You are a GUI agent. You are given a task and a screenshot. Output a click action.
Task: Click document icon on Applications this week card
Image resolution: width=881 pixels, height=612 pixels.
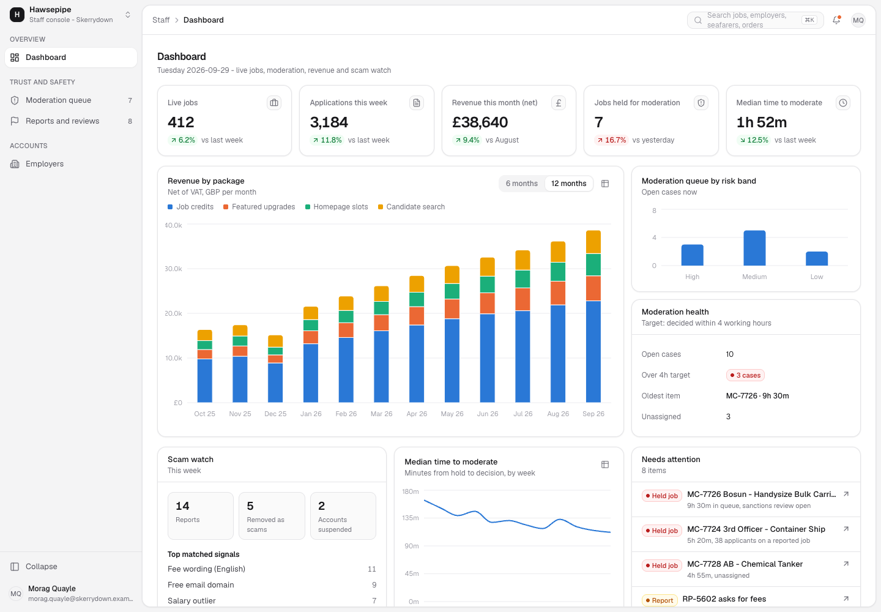[x=417, y=103]
